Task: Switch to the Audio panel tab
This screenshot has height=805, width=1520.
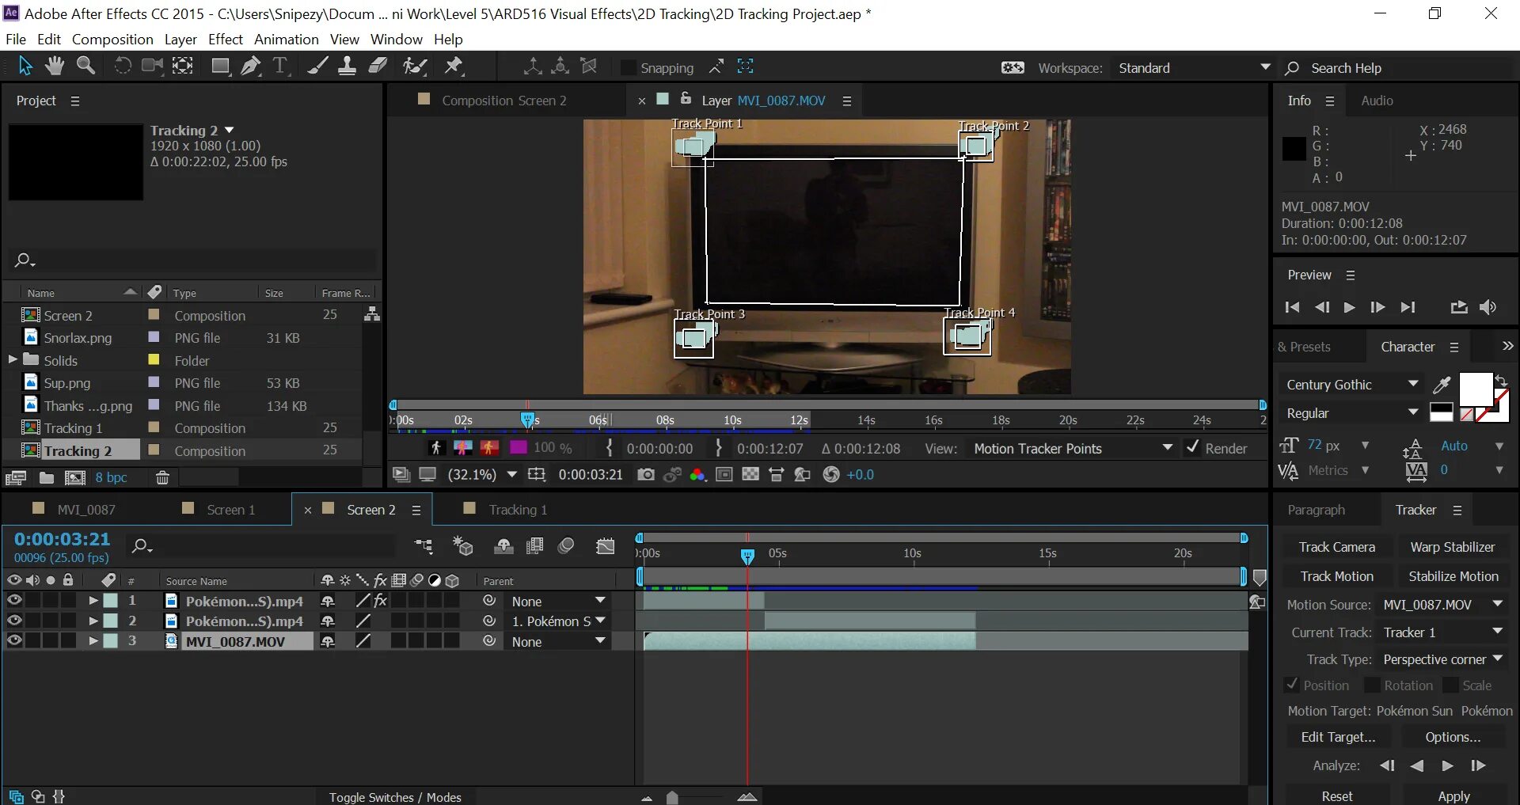Action: pos(1377,101)
